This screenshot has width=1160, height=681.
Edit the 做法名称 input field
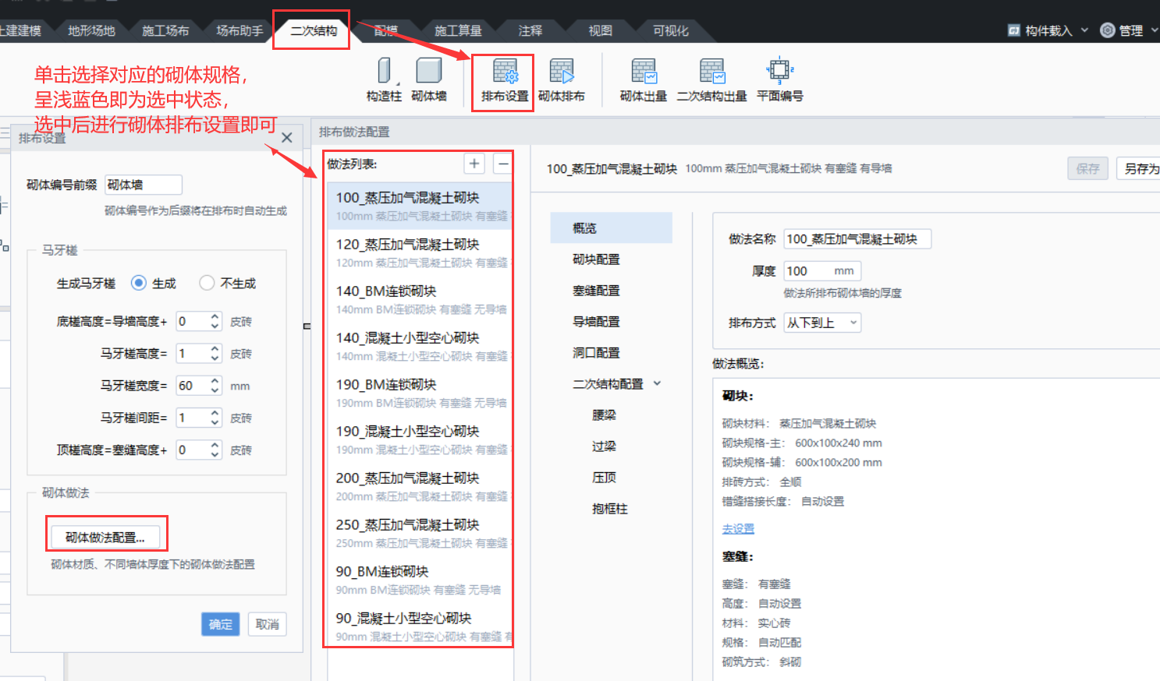pos(857,238)
